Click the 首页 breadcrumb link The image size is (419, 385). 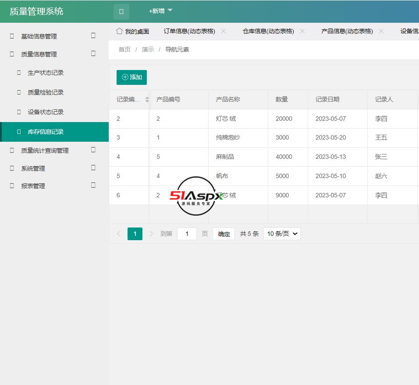click(x=124, y=49)
